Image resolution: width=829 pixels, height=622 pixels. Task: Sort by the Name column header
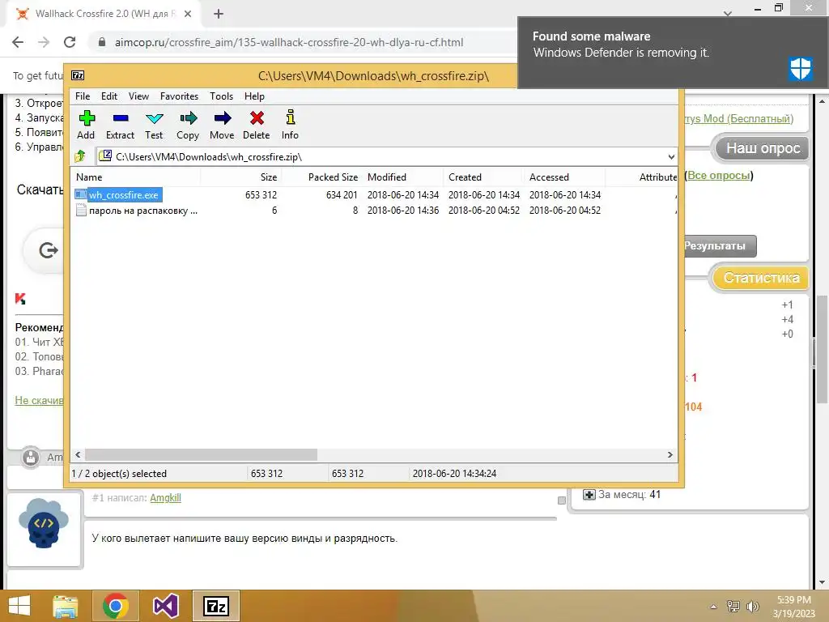(135, 177)
